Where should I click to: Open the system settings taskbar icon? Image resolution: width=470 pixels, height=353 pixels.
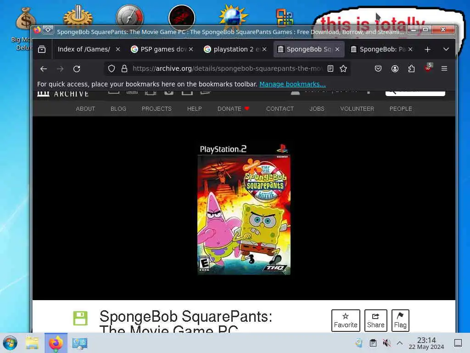80,343
